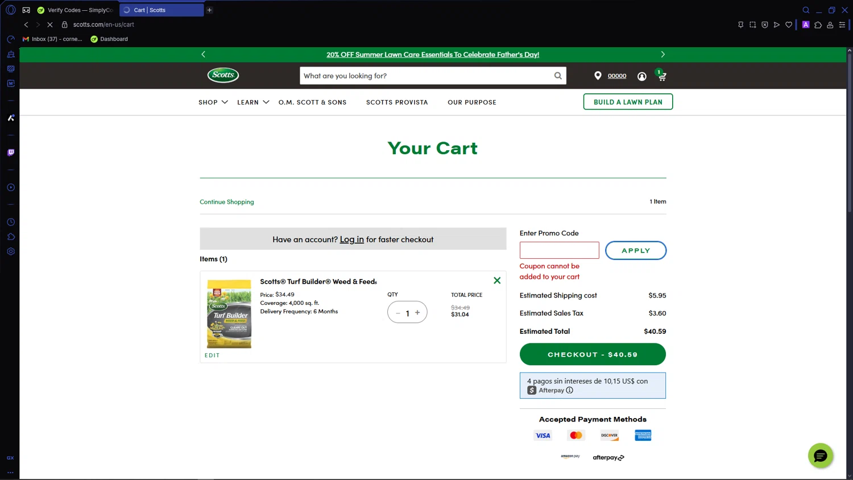Open Extensions cube sidebar icon
853x480 pixels.
point(11,237)
